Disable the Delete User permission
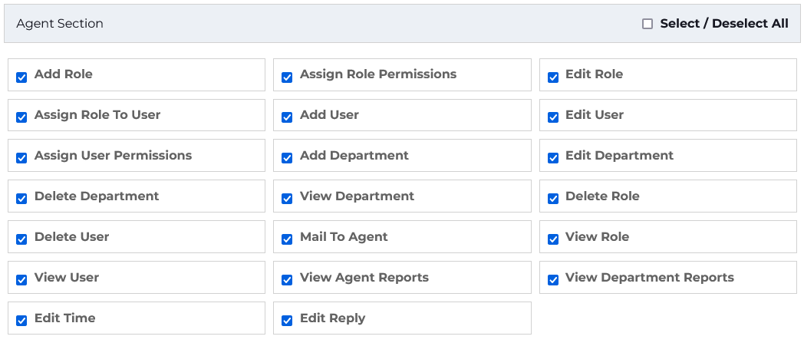The height and width of the screenshot is (356, 804). coord(21,239)
